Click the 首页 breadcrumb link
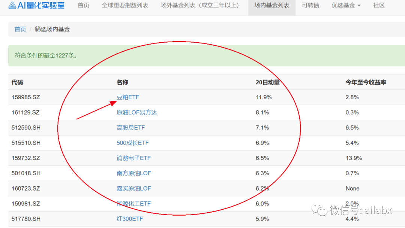This screenshot has width=405, height=228. 20,30
